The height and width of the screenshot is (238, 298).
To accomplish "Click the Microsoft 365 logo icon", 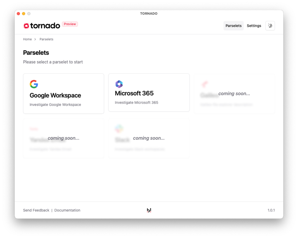I will (119, 84).
